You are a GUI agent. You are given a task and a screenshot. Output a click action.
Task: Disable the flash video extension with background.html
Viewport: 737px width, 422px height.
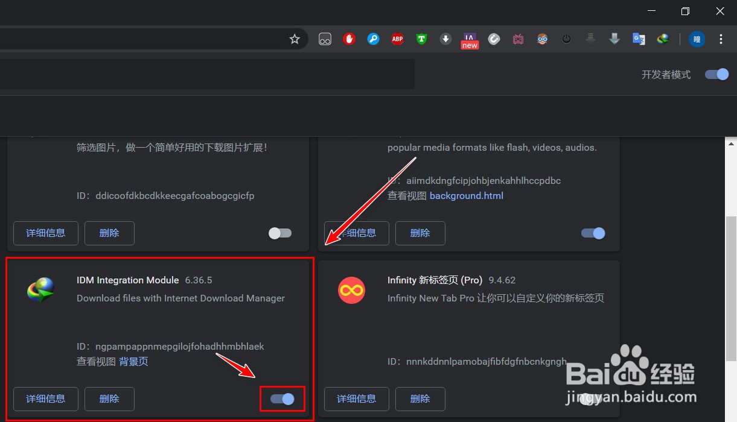tap(593, 233)
